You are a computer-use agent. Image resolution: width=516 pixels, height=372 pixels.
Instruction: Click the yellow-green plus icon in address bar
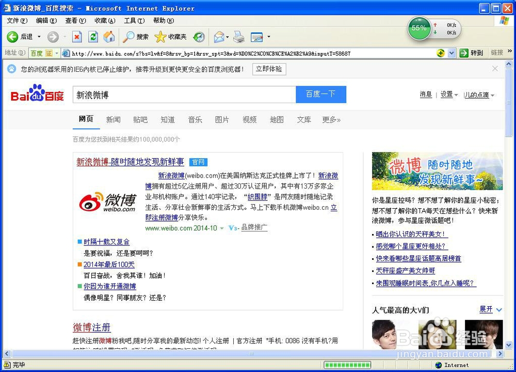tap(440, 53)
